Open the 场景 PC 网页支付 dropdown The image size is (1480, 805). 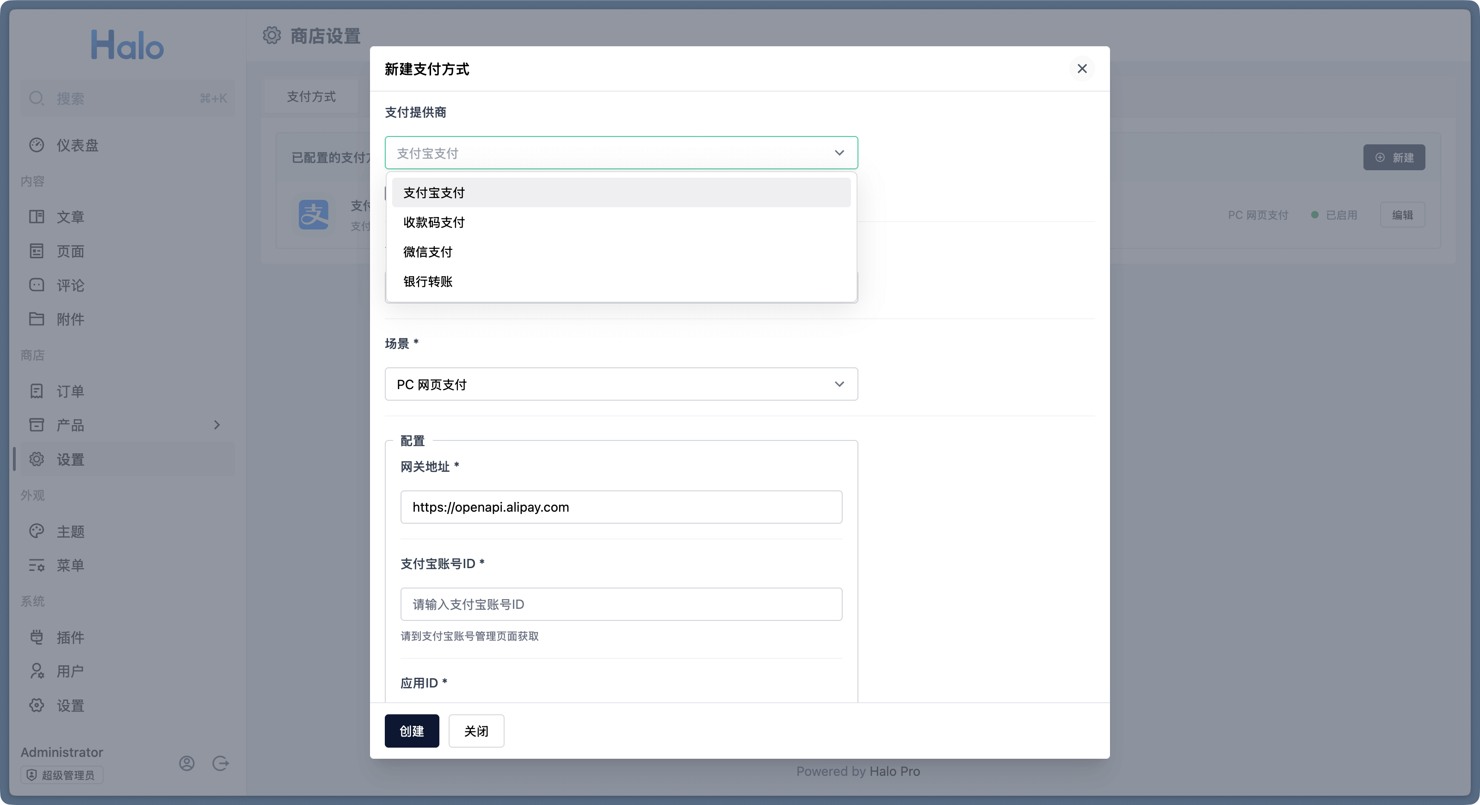[621, 384]
